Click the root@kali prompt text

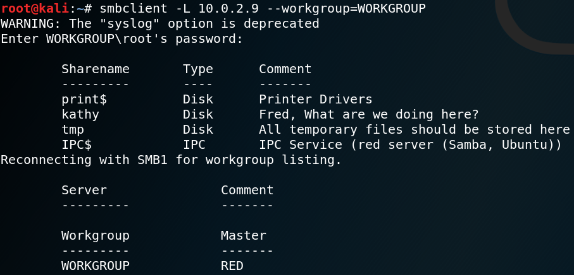(x=34, y=8)
